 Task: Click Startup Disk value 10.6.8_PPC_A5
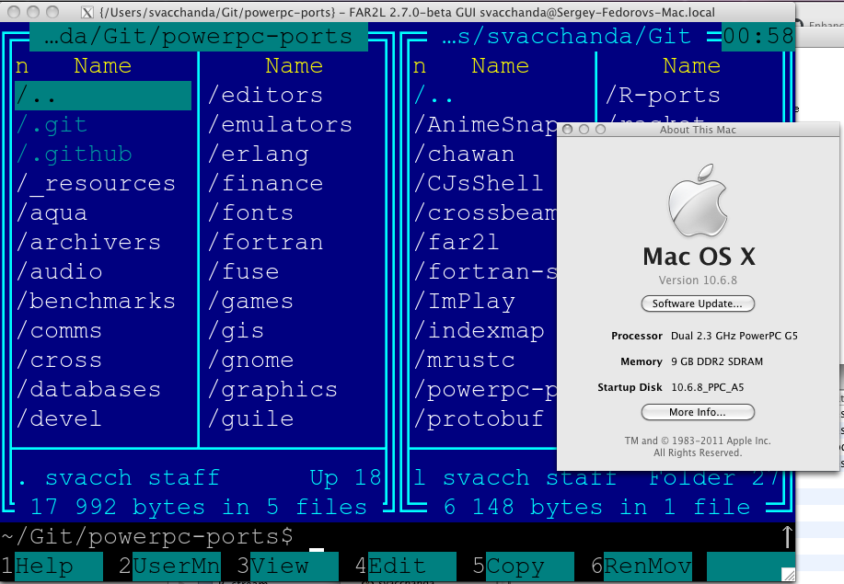[707, 387]
